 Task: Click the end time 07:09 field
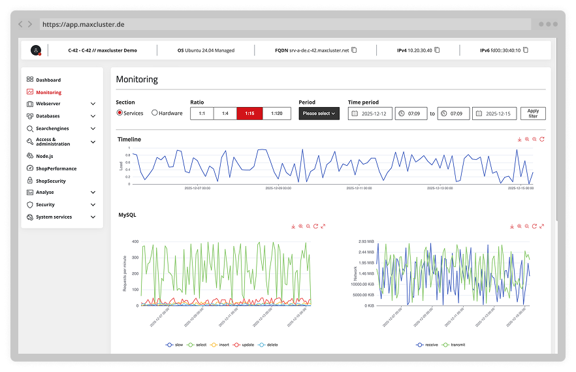(453, 114)
